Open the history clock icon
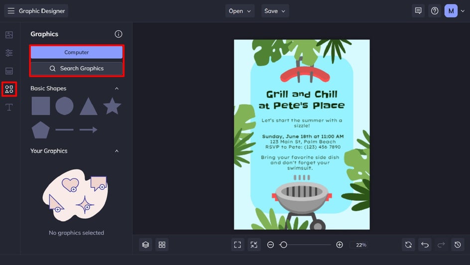Image resolution: width=470 pixels, height=265 pixels. [x=458, y=245]
